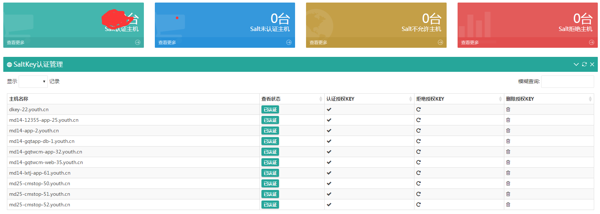Open 查看更多 on Salt认证主机 card
This screenshot has height=214, width=600.
point(16,42)
